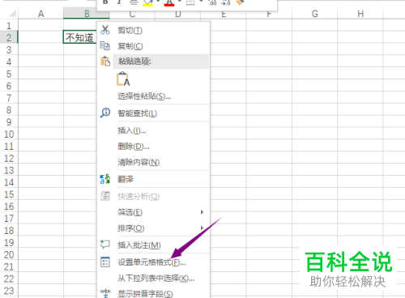Screen dimensions: 405x298
Task: Click the Decrease Decimal icon
Action: (x=226, y=2)
